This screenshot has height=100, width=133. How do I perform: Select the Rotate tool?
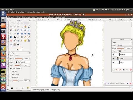click(x=18, y=34)
